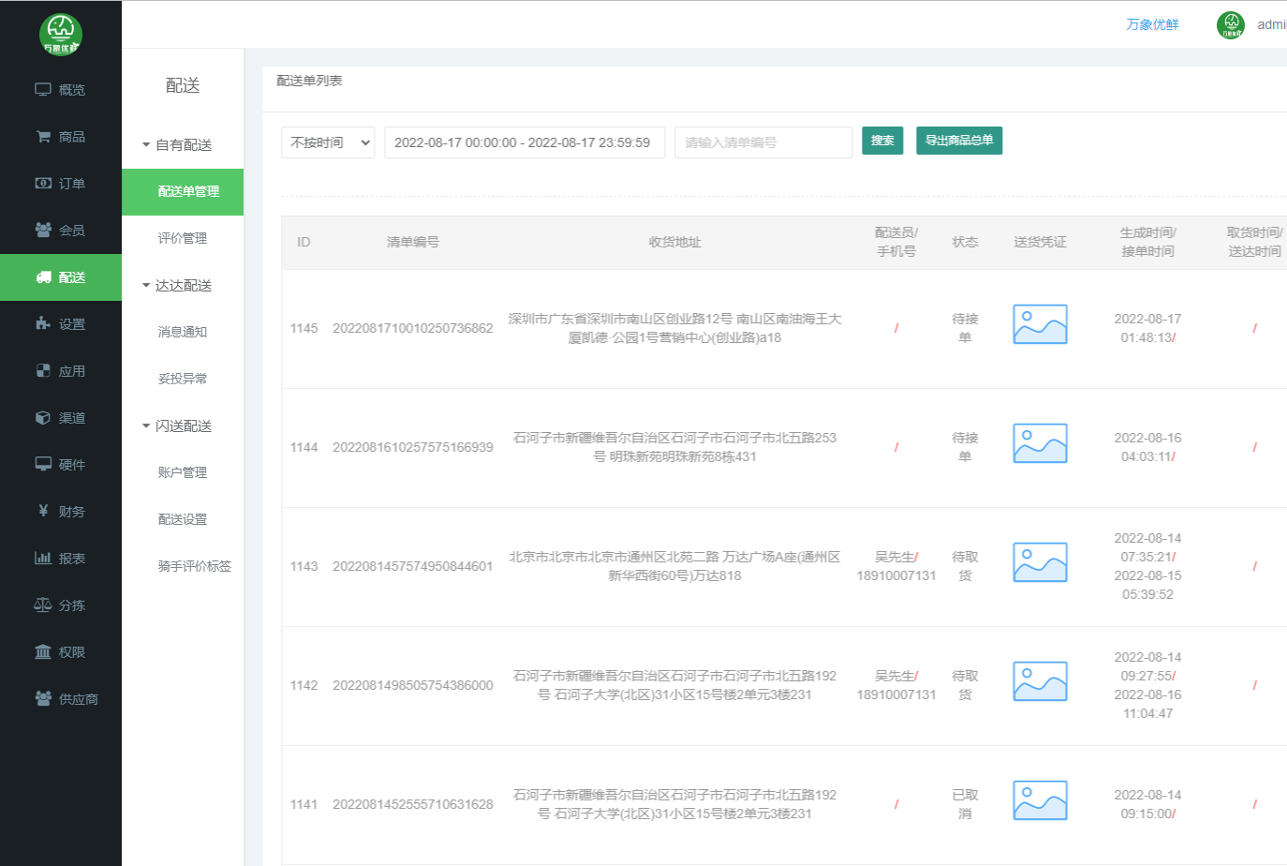This screenshot has height=866, width=1287.
Task: Go to 商品 shopping cart section
Action: pyautogui.click(x=61, y=137)
